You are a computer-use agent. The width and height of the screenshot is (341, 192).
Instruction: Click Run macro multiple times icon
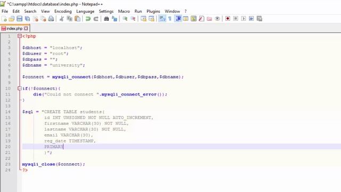click(251, 19)
